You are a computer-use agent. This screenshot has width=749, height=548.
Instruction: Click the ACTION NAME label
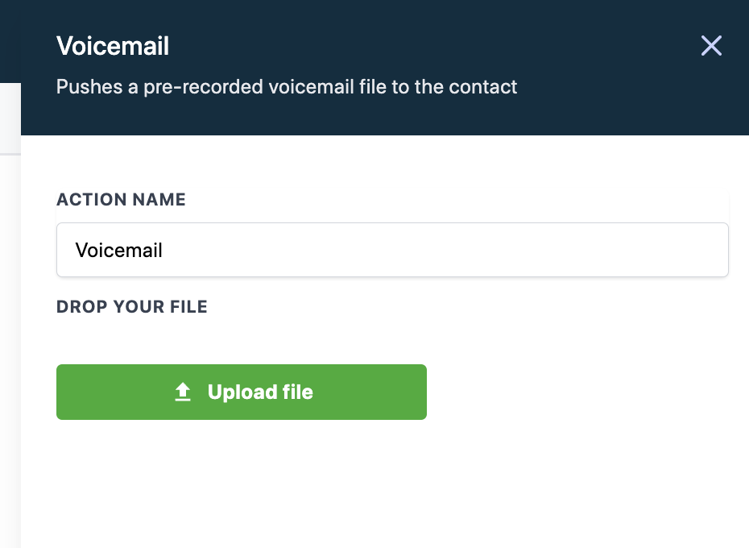(x=121, y=200)
